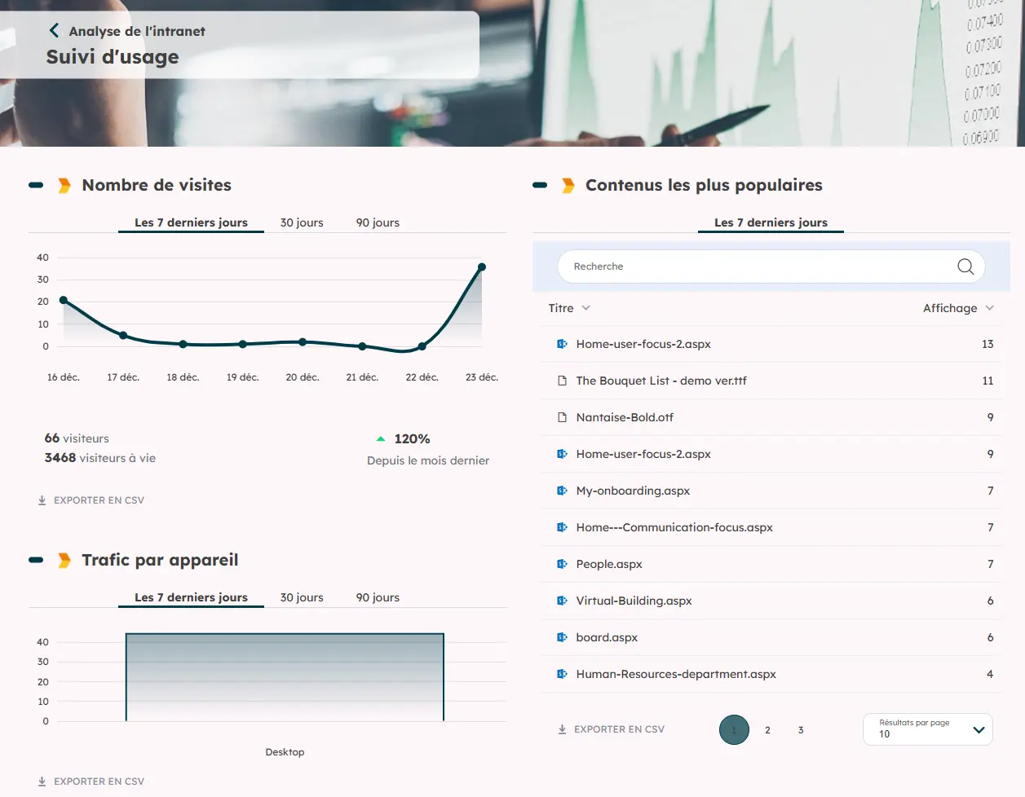Click the page icon next to People.aspx
This screenshot has width=1025, height=797.
(x=560, y=563)
